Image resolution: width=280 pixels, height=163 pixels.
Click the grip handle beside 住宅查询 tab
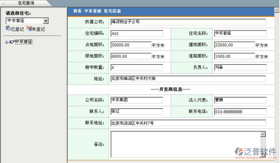pyautogui.click(x=3, y=3)
